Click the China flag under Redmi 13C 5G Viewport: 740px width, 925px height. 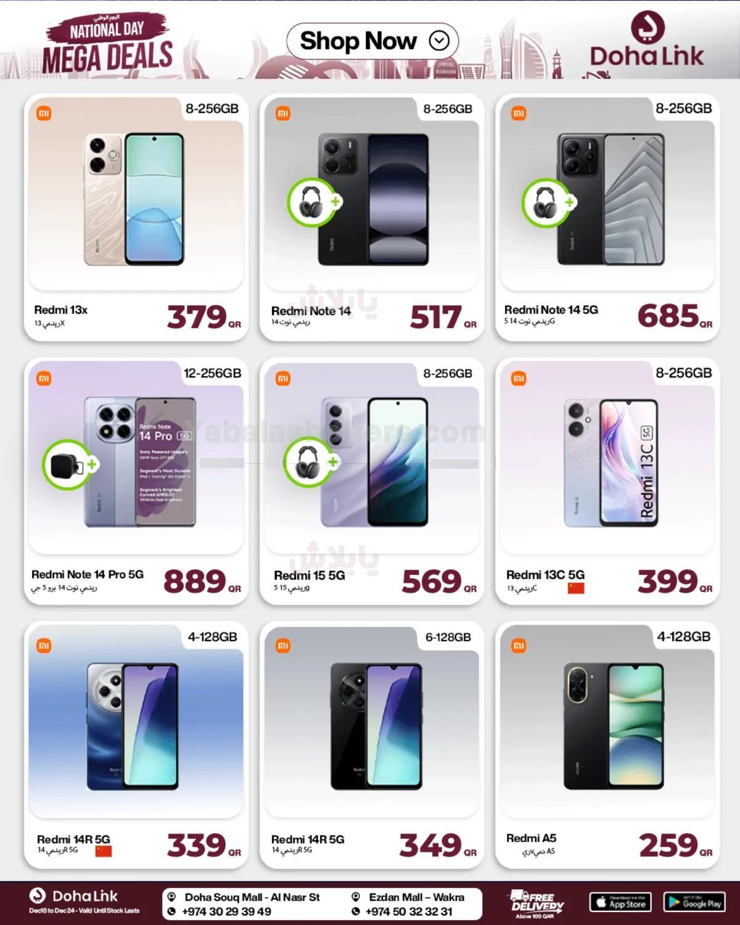click(576, 588)
